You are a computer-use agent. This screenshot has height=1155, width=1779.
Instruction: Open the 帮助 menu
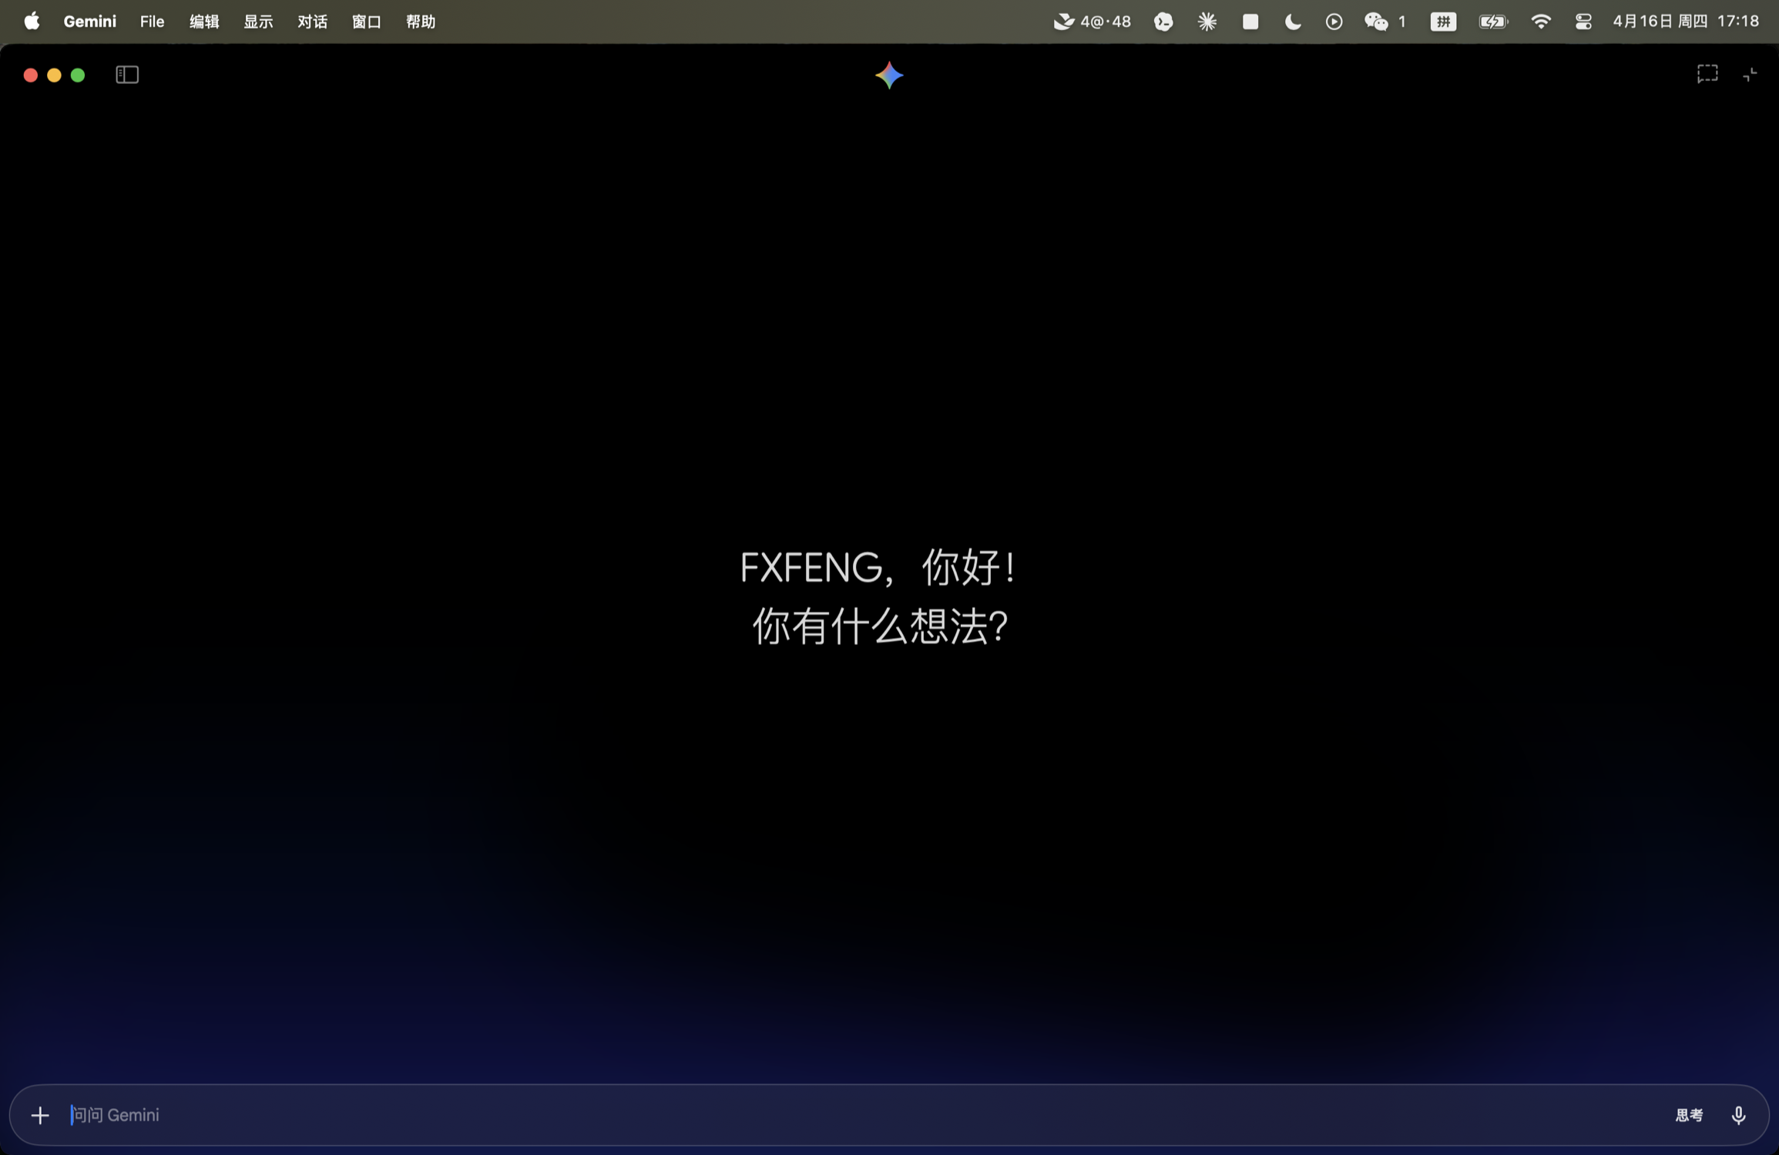pos(421,22)
